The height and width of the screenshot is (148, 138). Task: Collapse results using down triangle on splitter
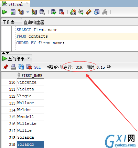coord(8,53)
